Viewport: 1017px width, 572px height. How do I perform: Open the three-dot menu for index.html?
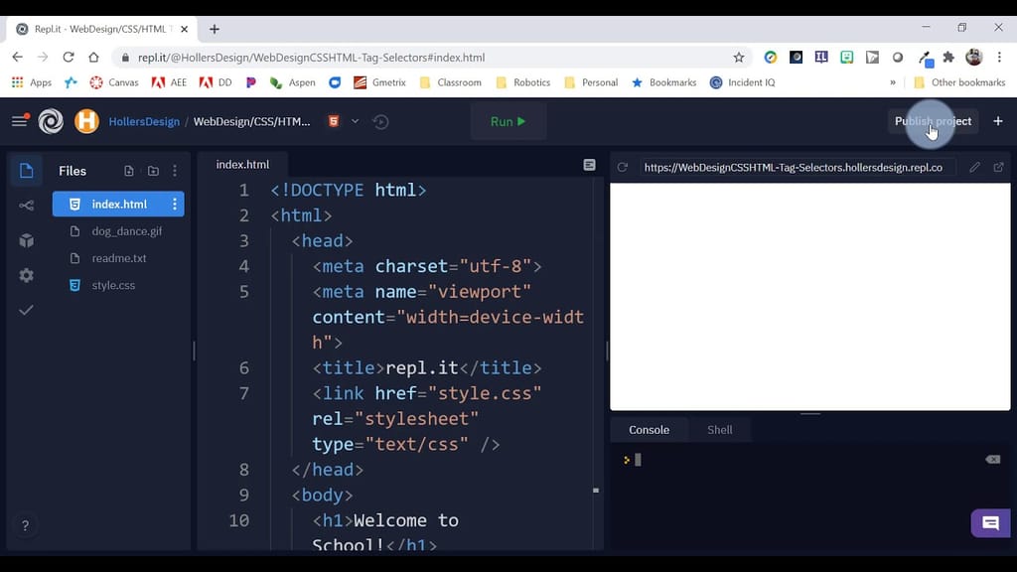(175, 204)
